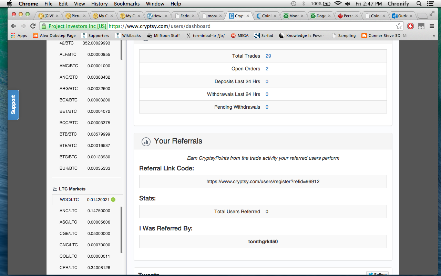Click the extension icon beside AdBlock
The image size is (441, 276).
pos(421,26)
